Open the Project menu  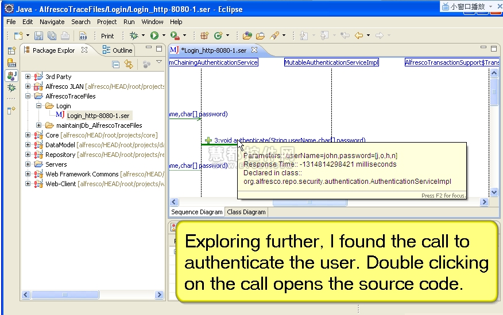(x=107, y=22)
